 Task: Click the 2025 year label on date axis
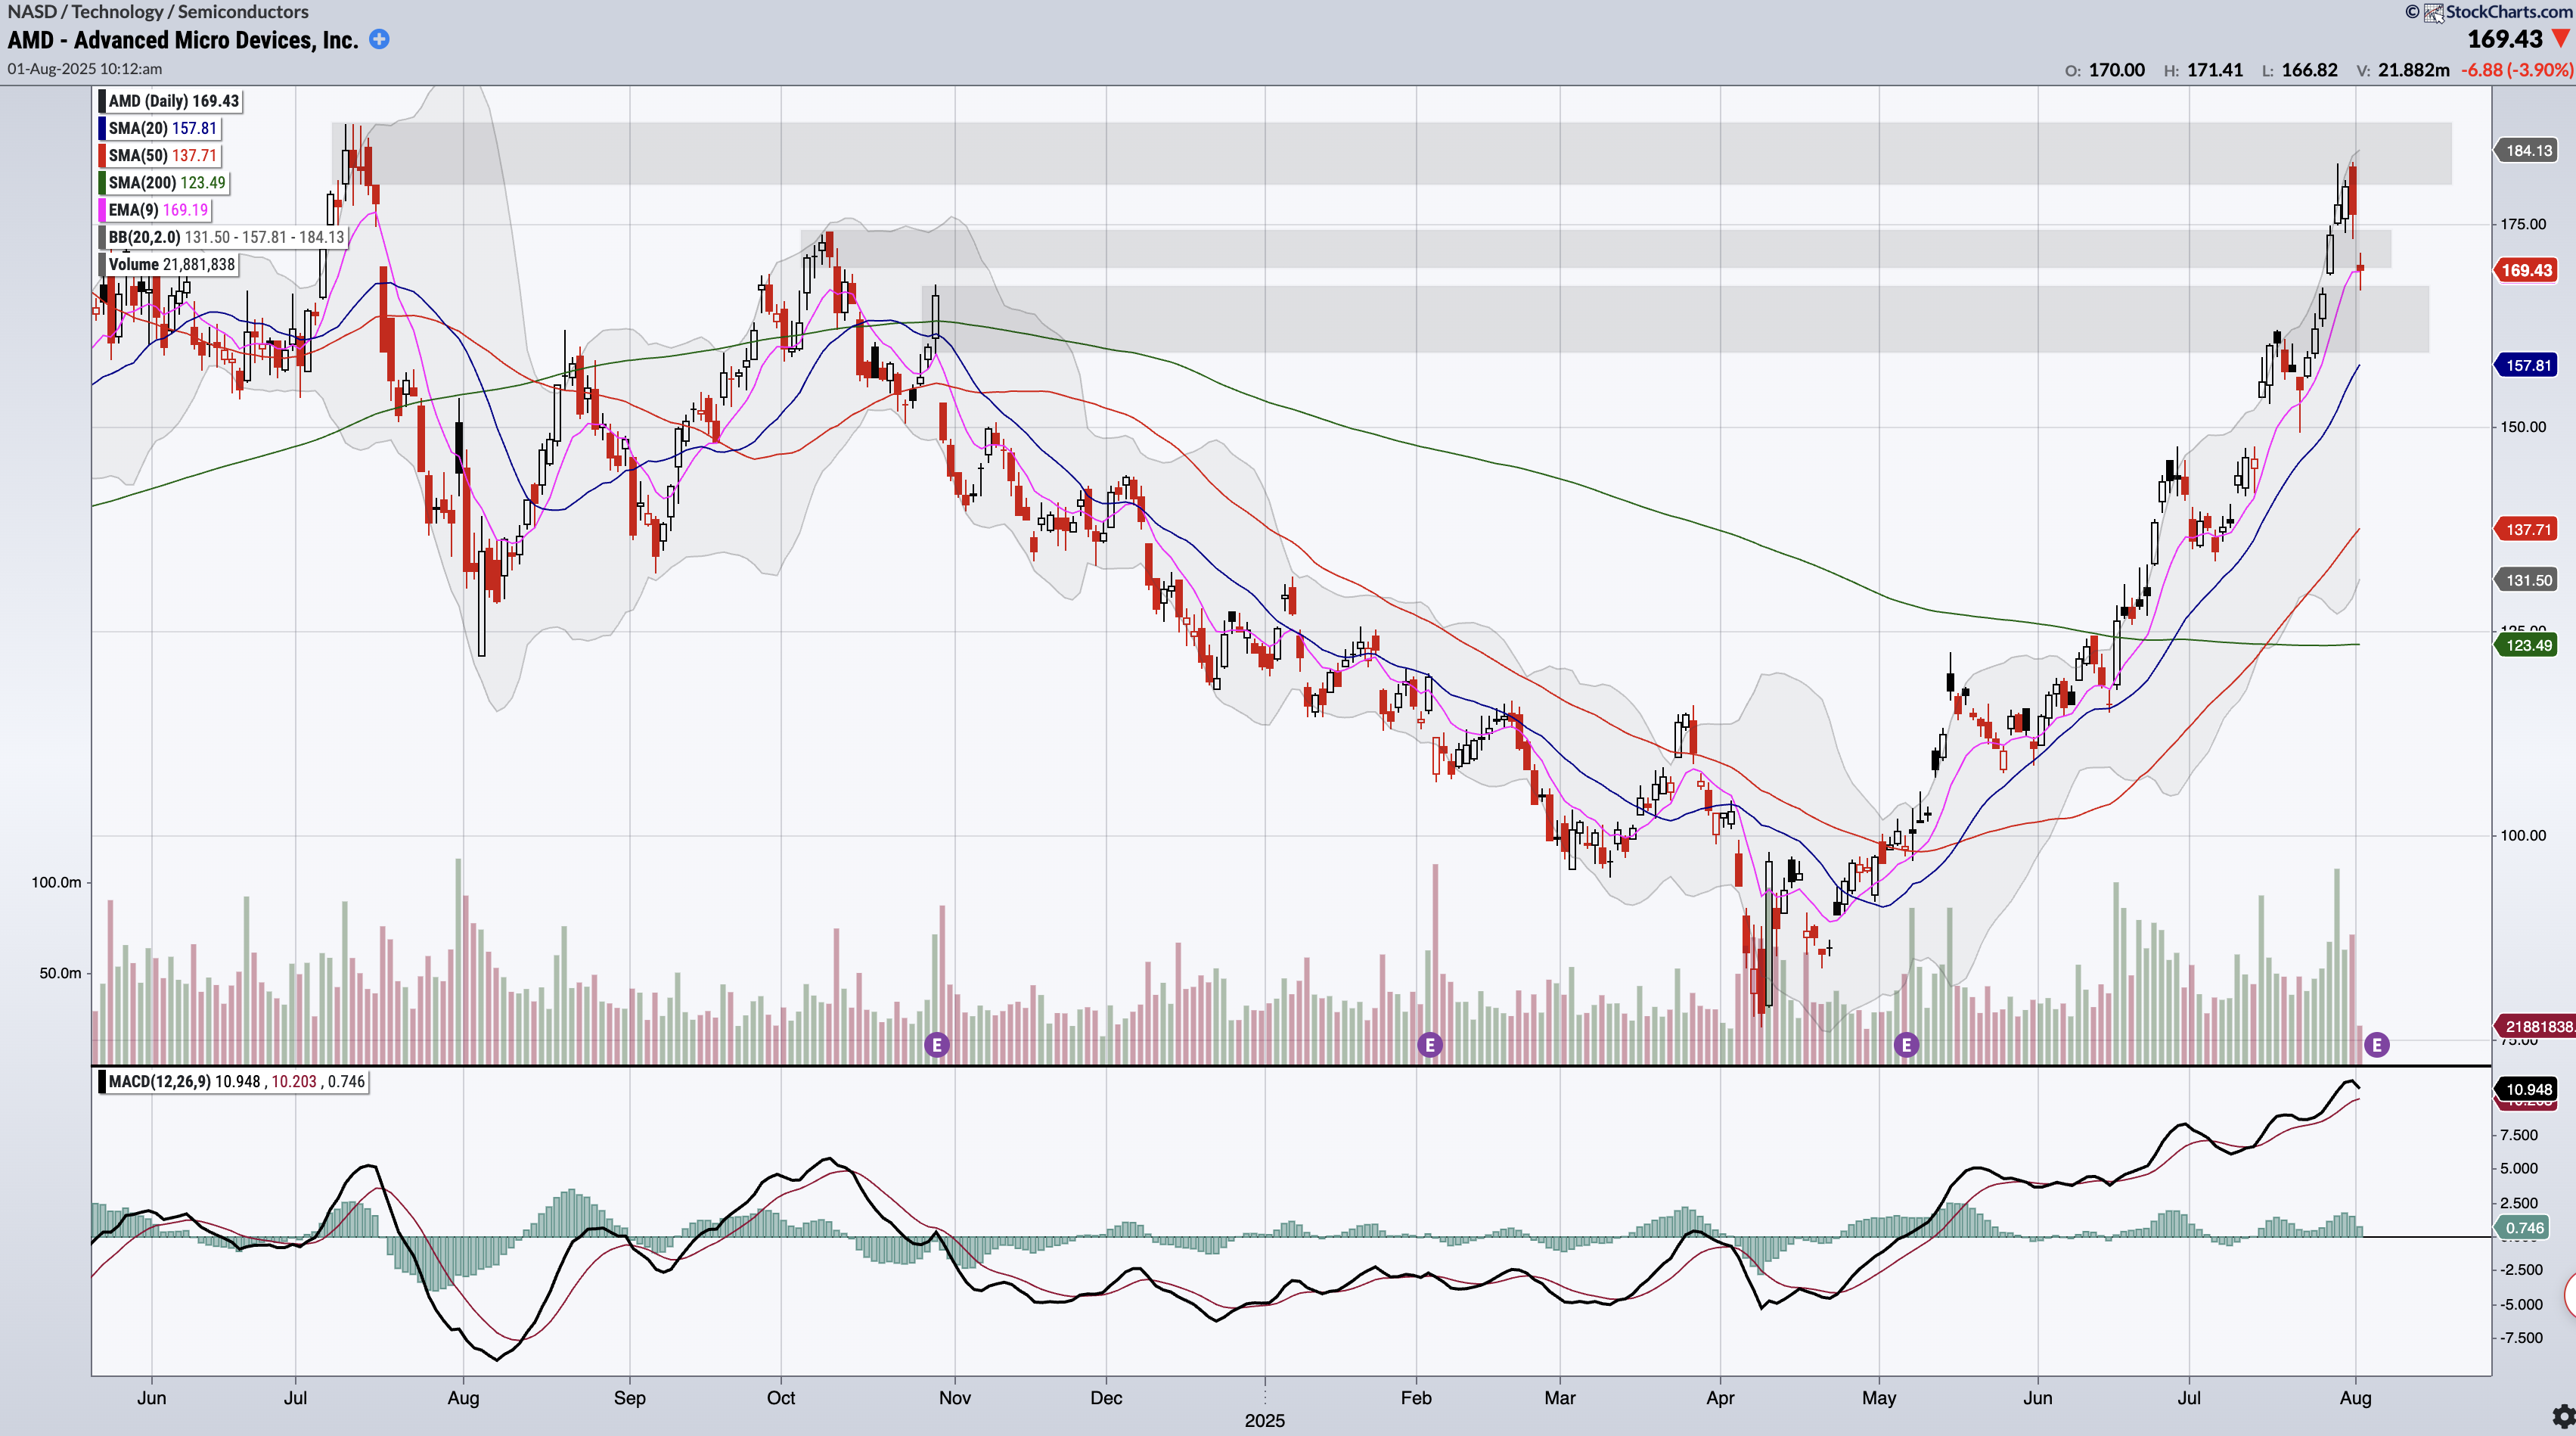(1265, 1421)
